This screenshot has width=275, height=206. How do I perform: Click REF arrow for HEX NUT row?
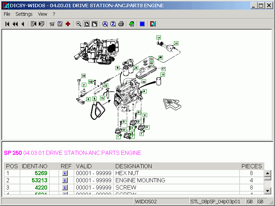pos(65,173)
